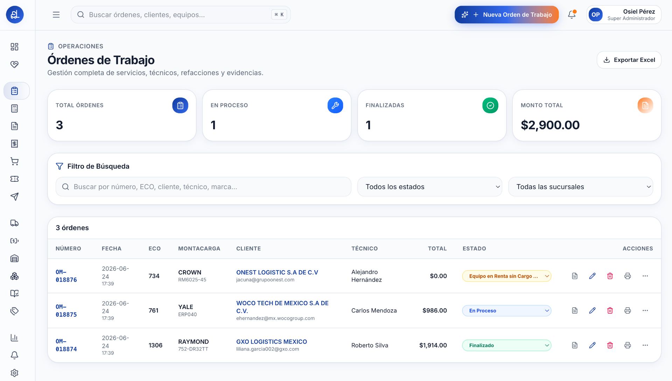
Task: Open the calculator icon in sidebar
Action: point(14,108)
